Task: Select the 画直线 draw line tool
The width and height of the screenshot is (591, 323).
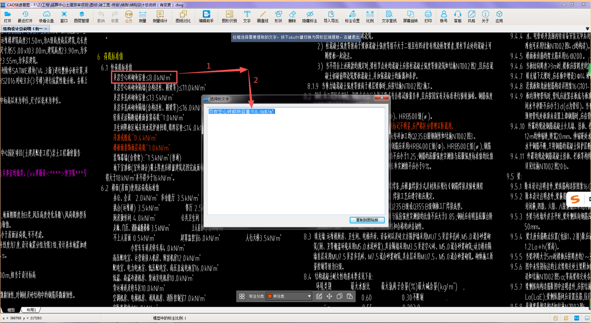Action: click(x=262, y=17)
